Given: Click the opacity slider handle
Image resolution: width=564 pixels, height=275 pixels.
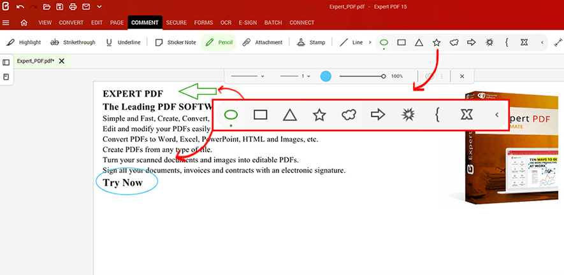Looking at the screenshot, I should click(x=384, y=76).
